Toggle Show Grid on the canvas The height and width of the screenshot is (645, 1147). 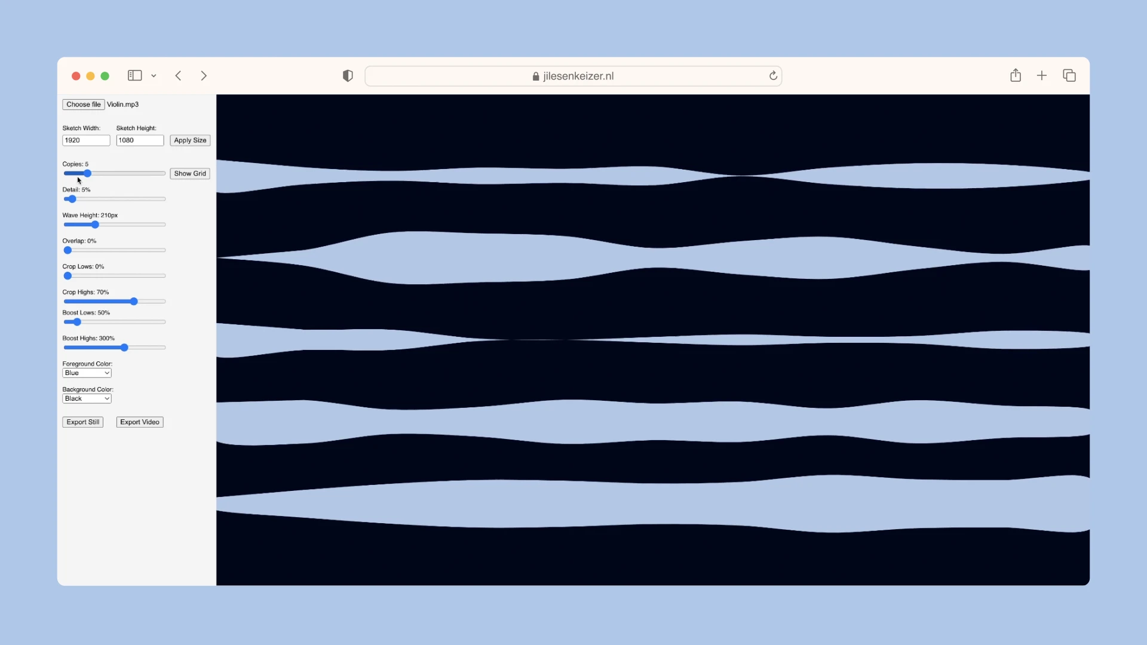coord(190,174)
